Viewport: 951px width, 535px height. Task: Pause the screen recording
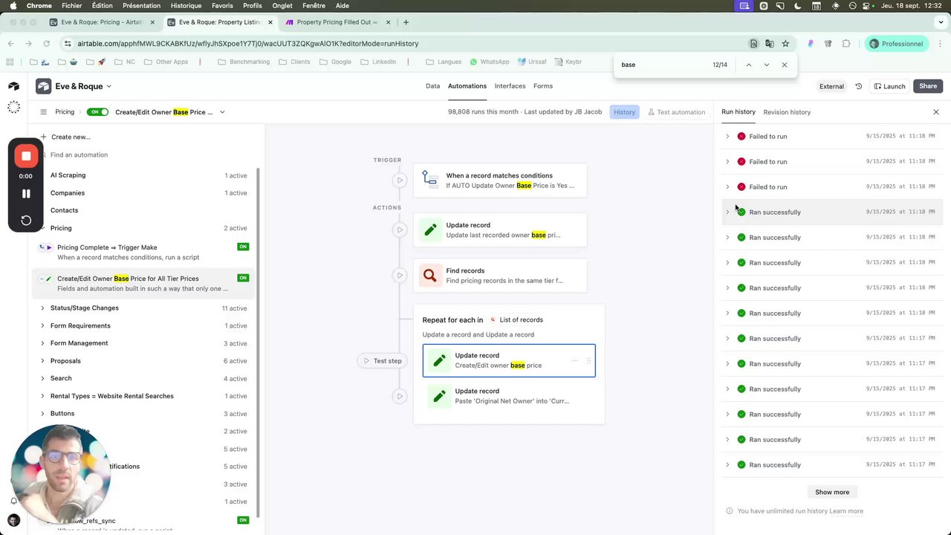click(x=26, y=194)
